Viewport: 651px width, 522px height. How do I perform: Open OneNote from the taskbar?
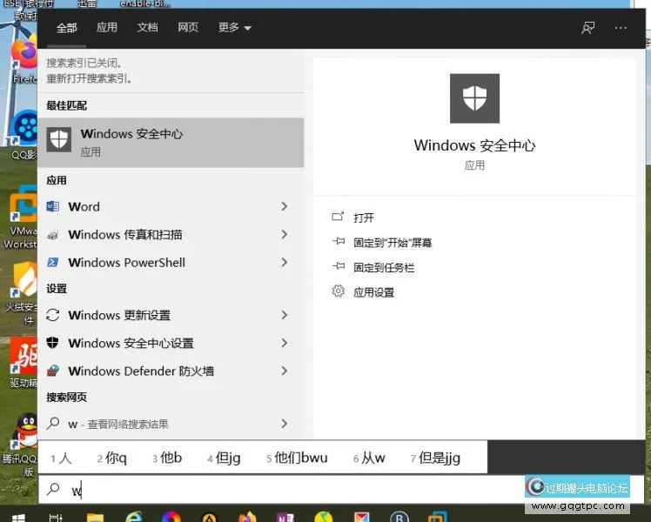[x=285, y=517]
